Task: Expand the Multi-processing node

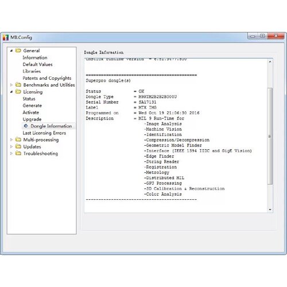Action: 11,139
